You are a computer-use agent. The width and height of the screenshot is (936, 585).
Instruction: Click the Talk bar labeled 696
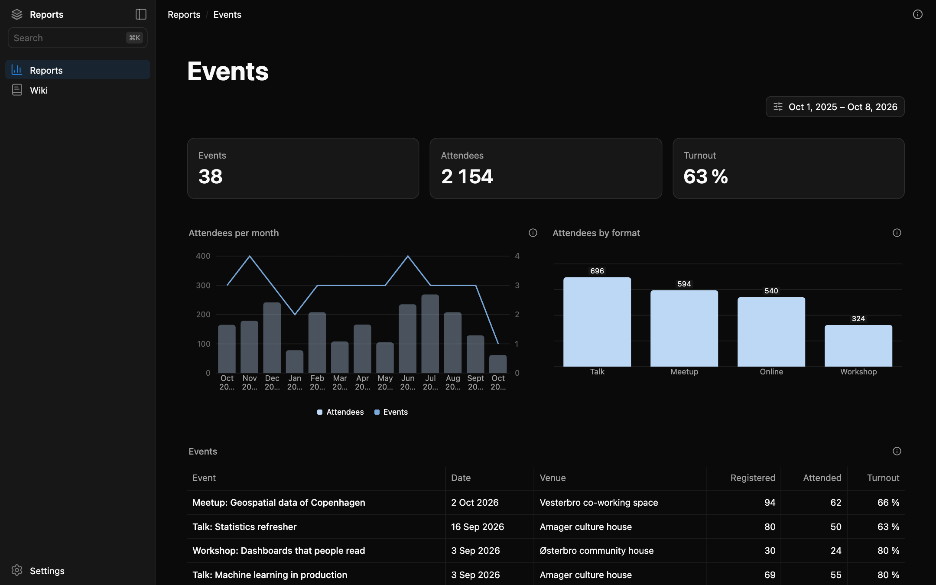tap(597, 322)
